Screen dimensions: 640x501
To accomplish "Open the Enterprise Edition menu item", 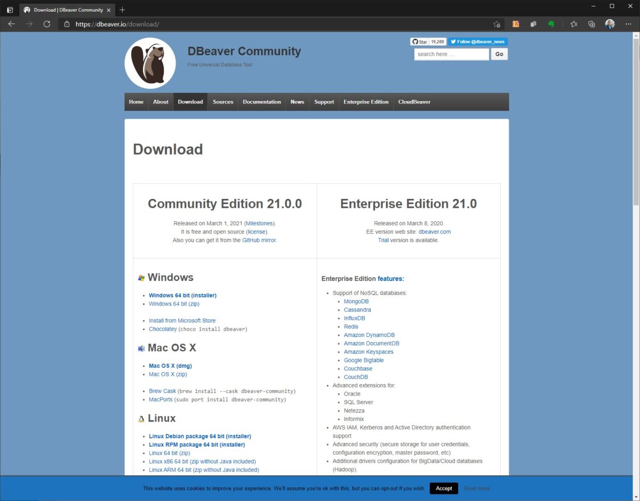I will tap(366, 102).
